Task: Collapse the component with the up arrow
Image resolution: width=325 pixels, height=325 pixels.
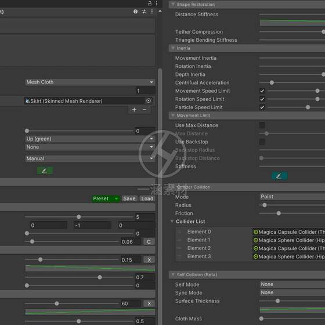Action: tap(160, 11)
